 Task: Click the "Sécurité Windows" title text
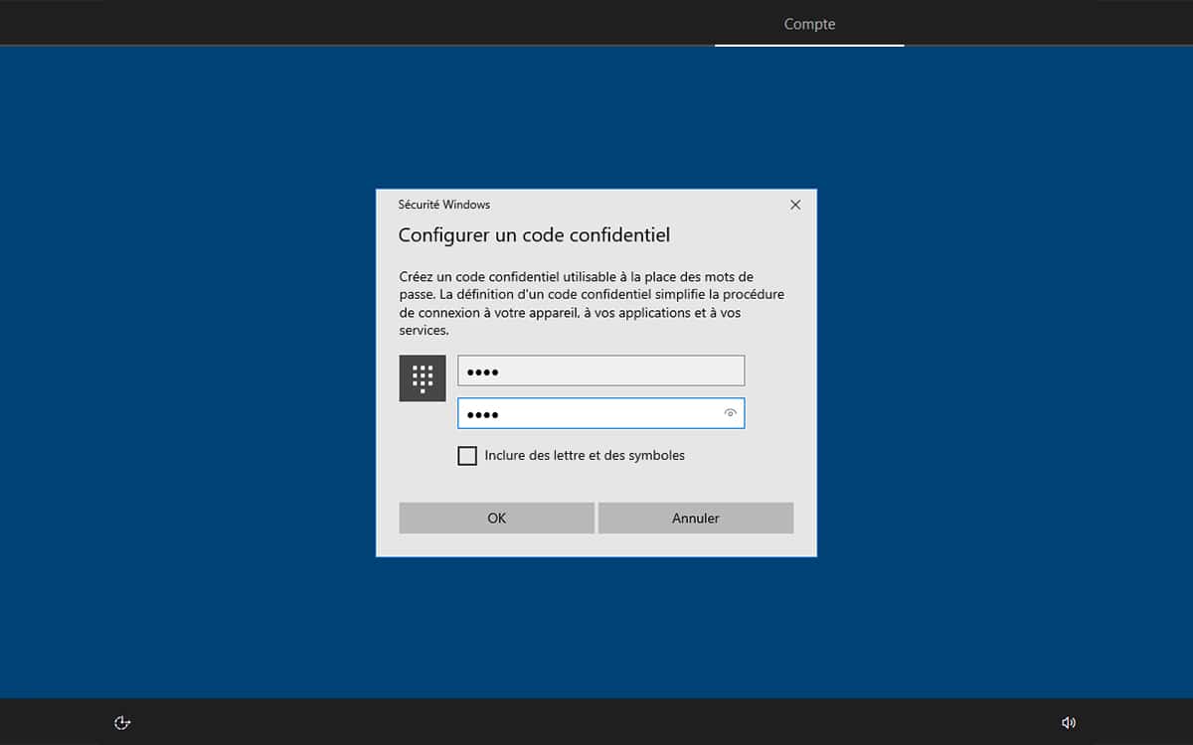(444, 205)
